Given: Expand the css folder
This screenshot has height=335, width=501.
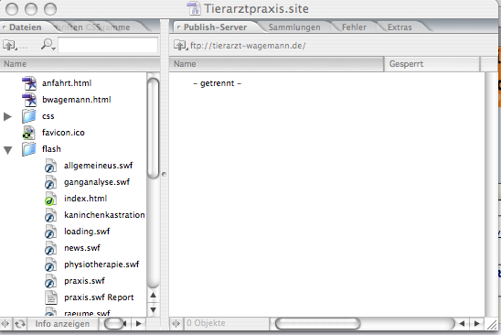Looking at the screenshot, I should [x=7, y=117].
